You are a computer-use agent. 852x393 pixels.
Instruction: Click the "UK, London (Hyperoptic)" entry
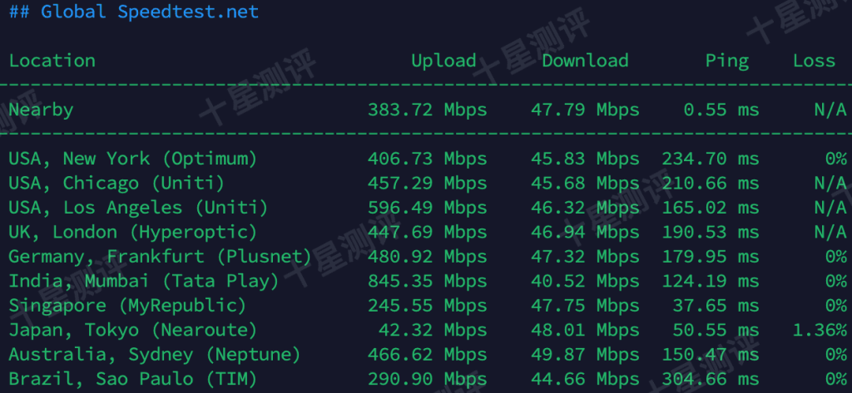point(133,232)
